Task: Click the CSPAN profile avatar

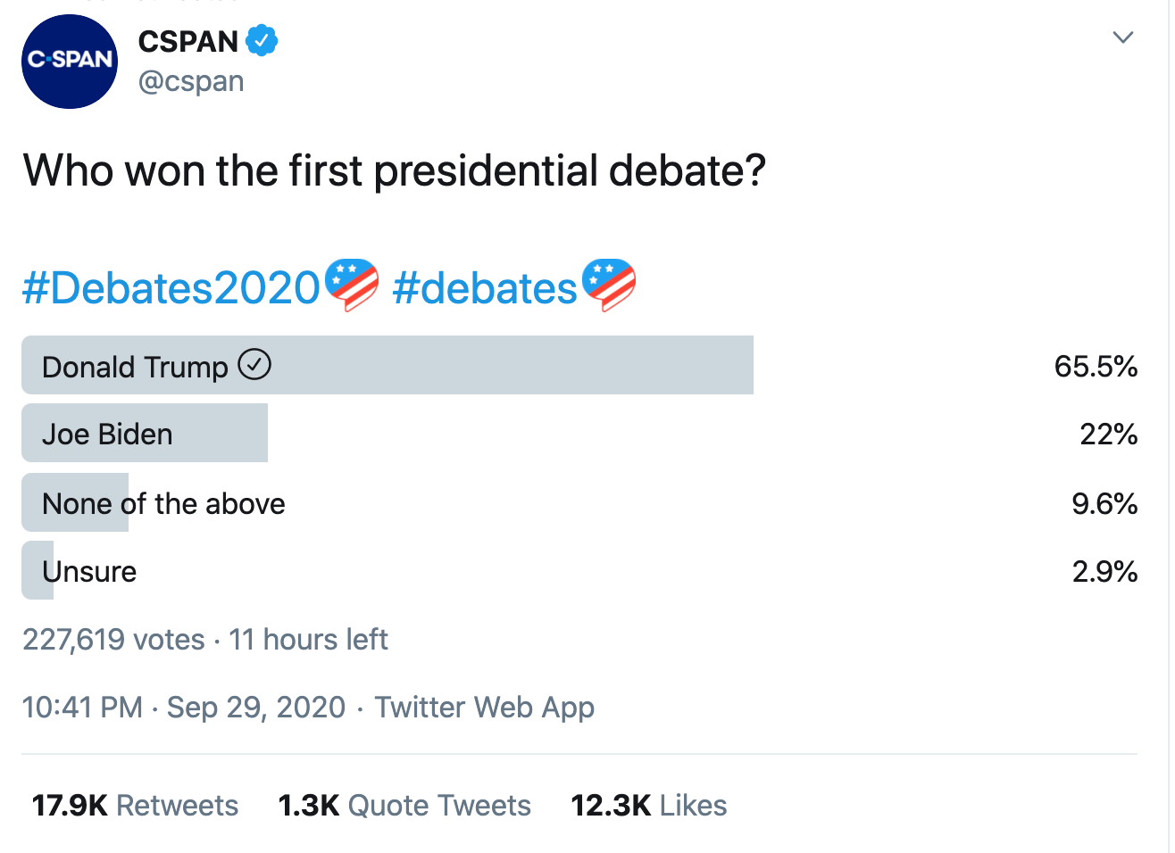Action: click(70, 61)
